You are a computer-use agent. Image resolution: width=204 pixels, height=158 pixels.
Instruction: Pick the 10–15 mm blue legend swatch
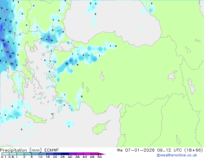tap(43, 154)
